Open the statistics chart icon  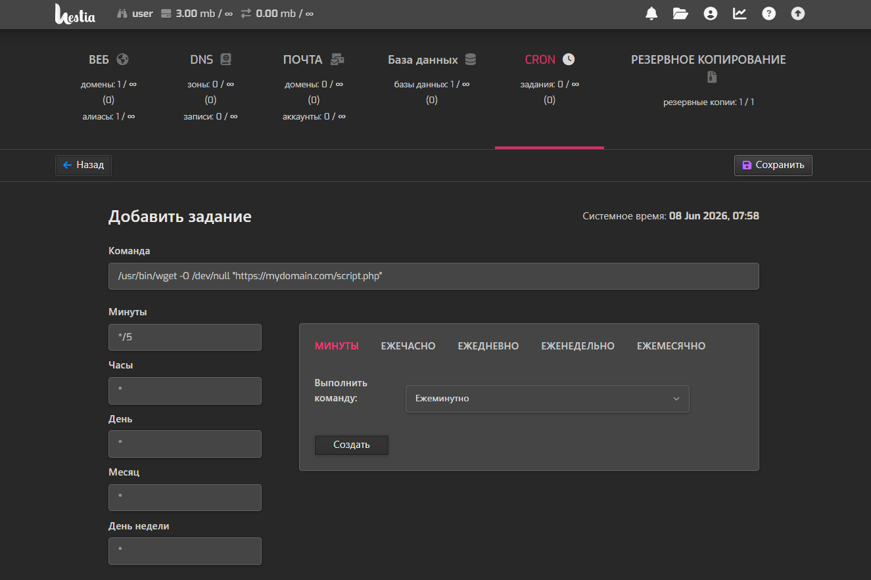coord(740,13)
